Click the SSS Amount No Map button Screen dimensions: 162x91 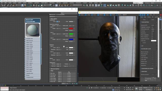(x=69, y=75)
